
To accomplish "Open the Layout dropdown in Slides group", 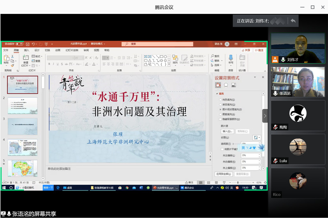I will click(x=37, y=57).
